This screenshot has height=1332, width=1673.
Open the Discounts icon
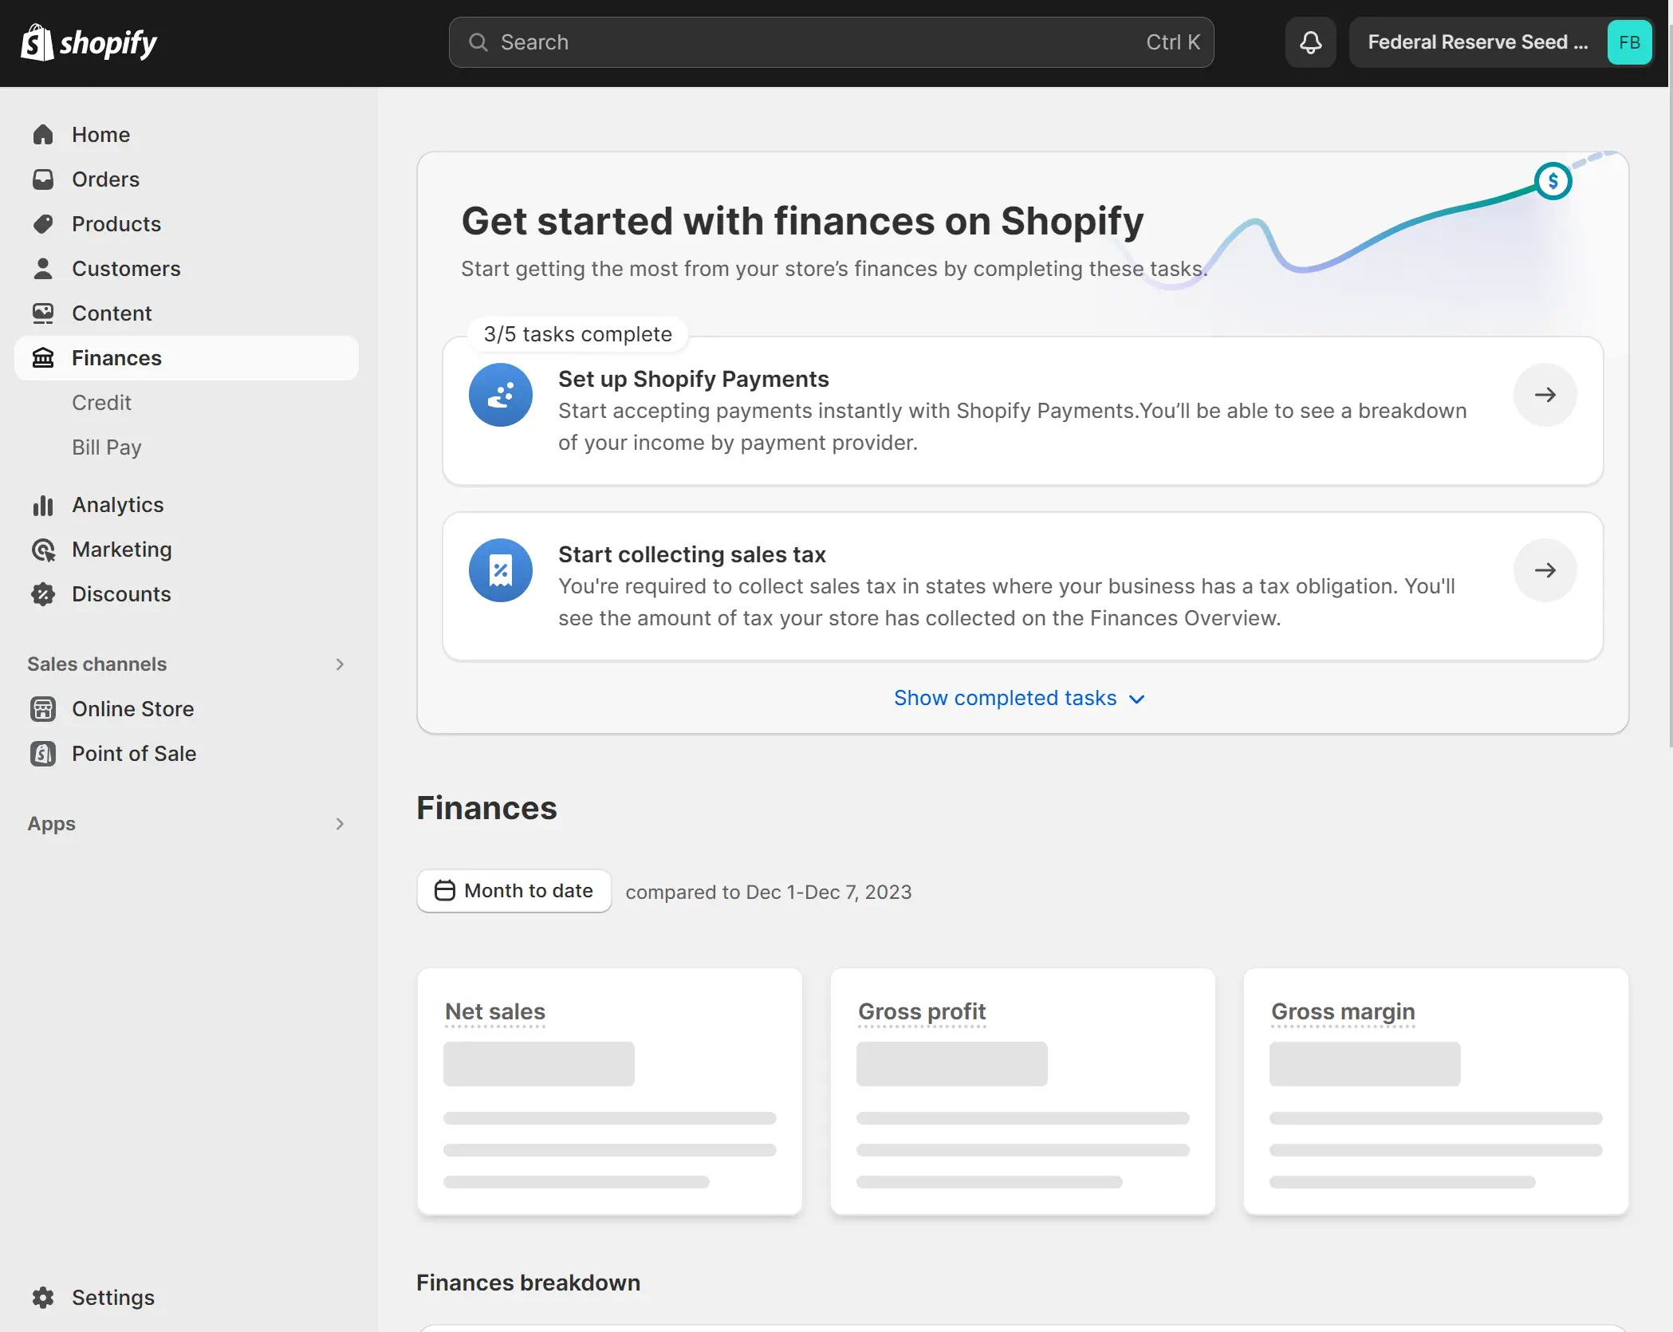[43, 594]
